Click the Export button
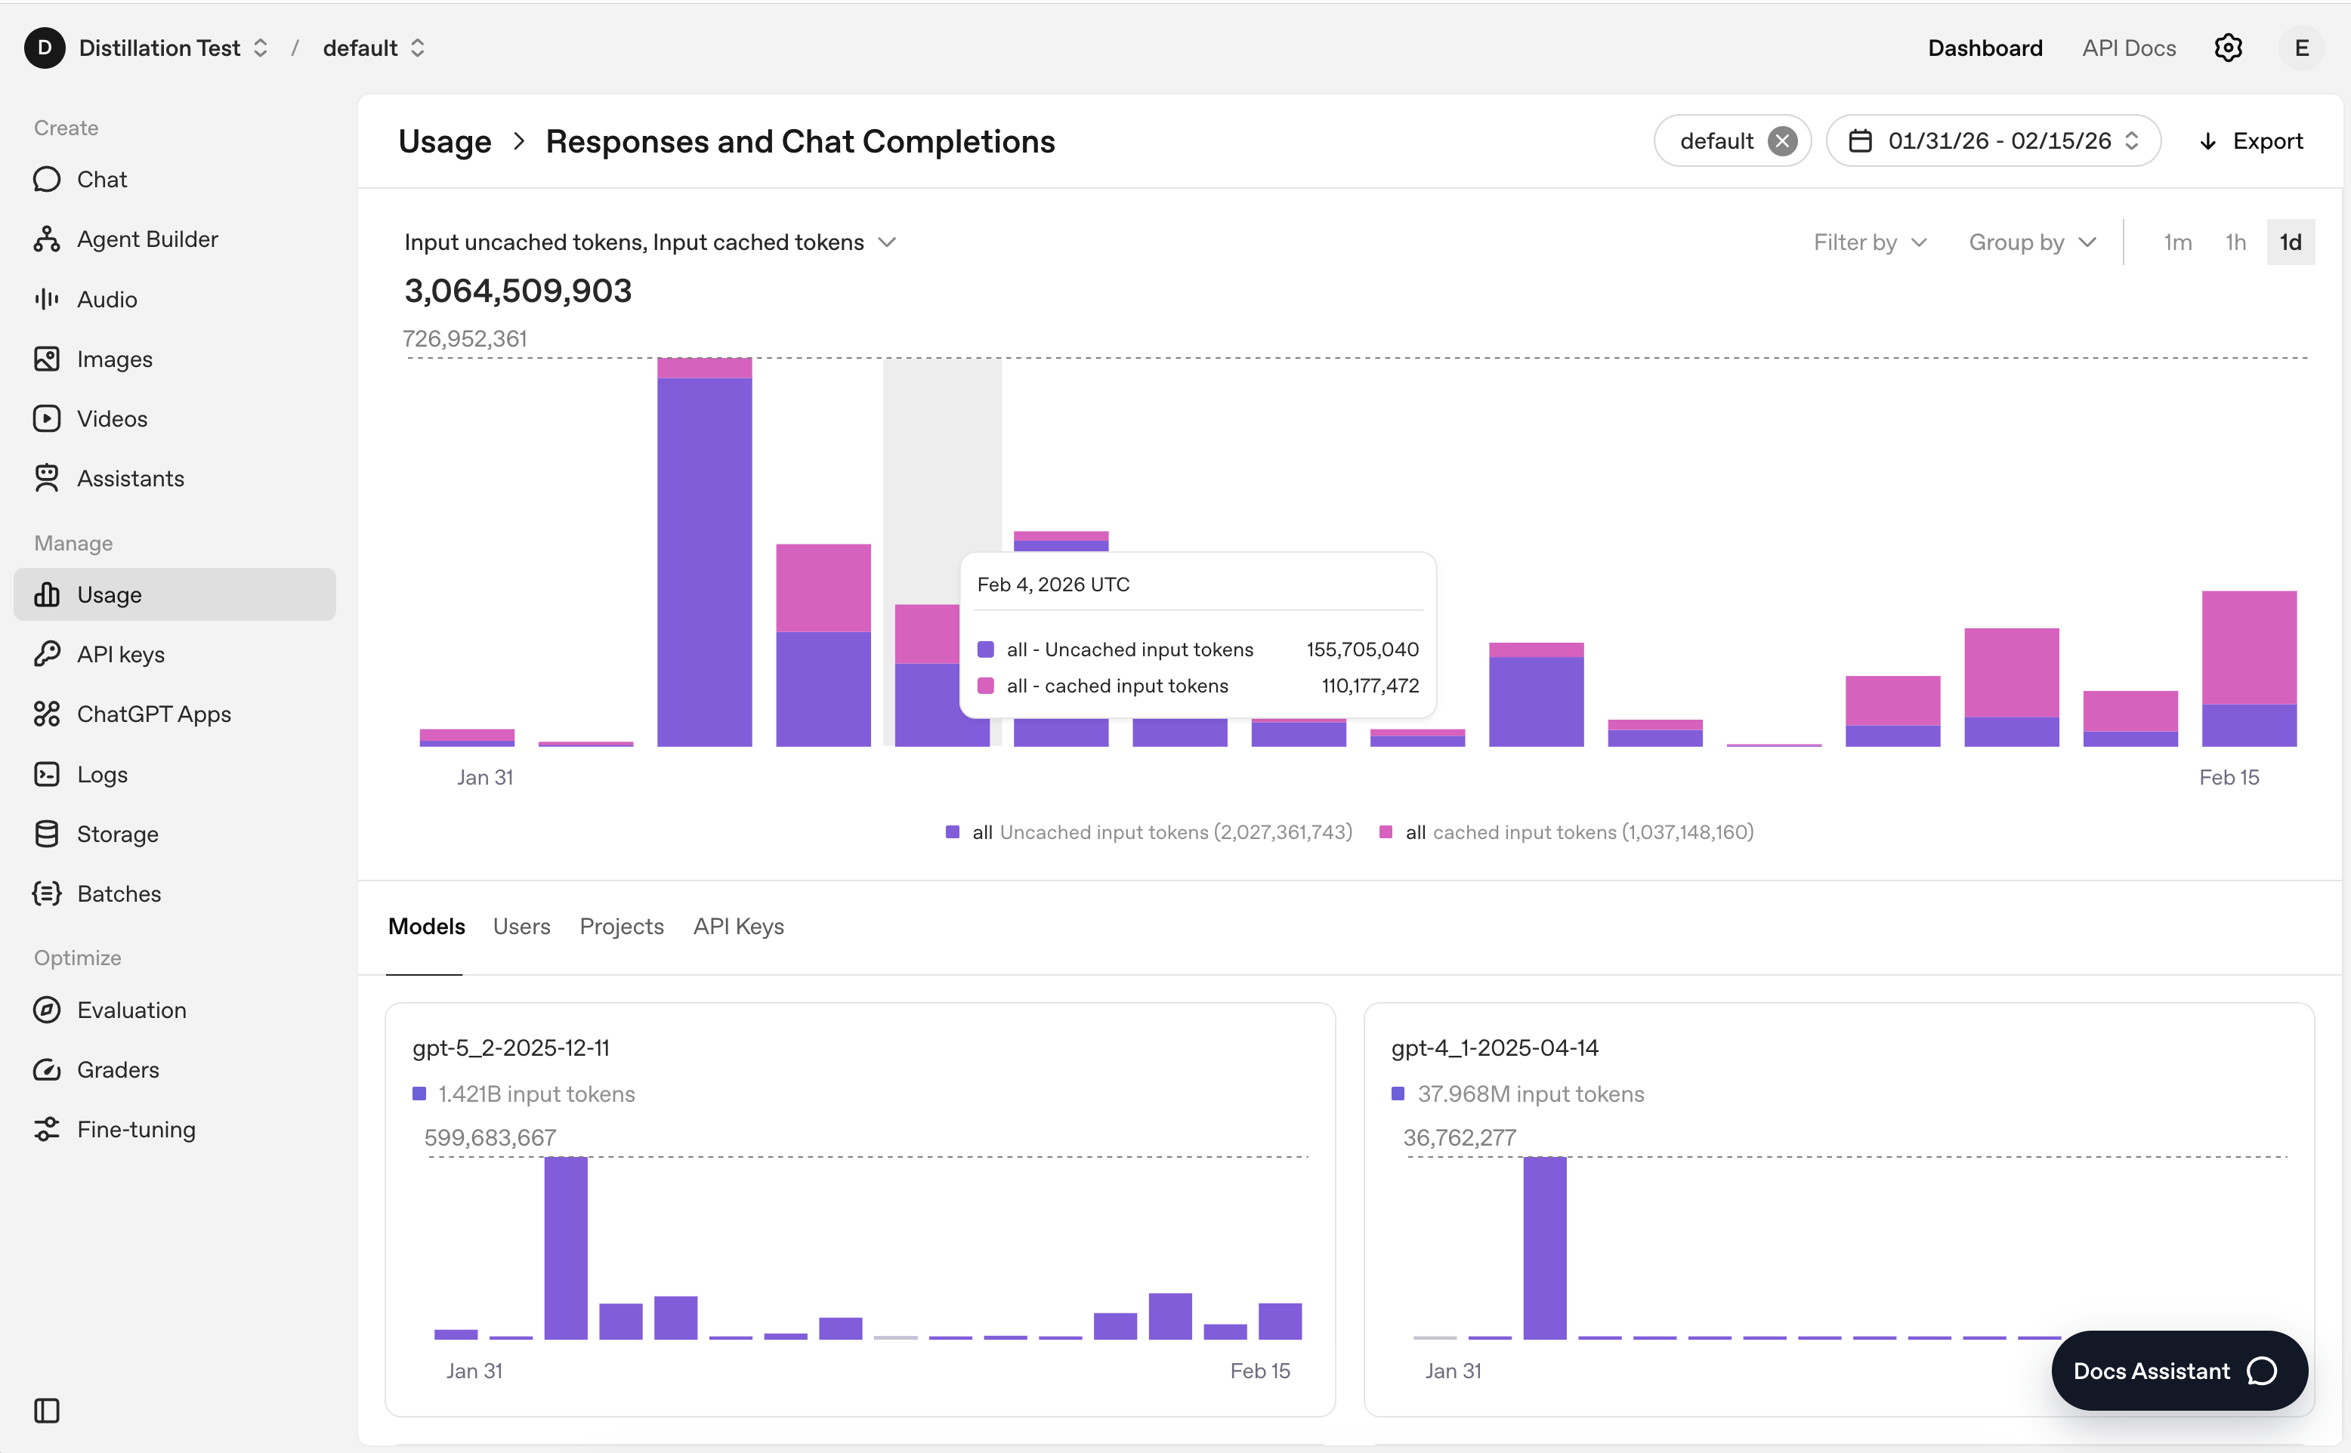2351x1453 pixels. 2250,141
